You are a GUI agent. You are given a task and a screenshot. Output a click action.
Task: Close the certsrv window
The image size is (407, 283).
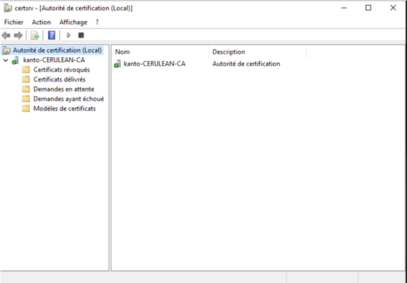393,8
